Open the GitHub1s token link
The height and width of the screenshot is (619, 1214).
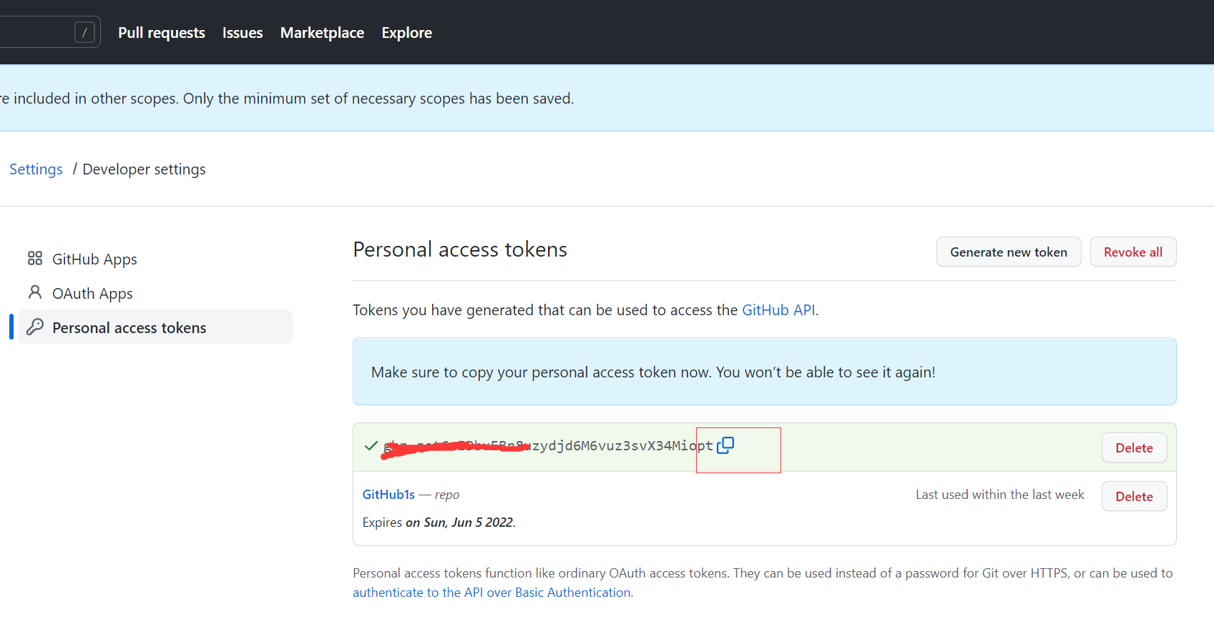coord(388,495)
